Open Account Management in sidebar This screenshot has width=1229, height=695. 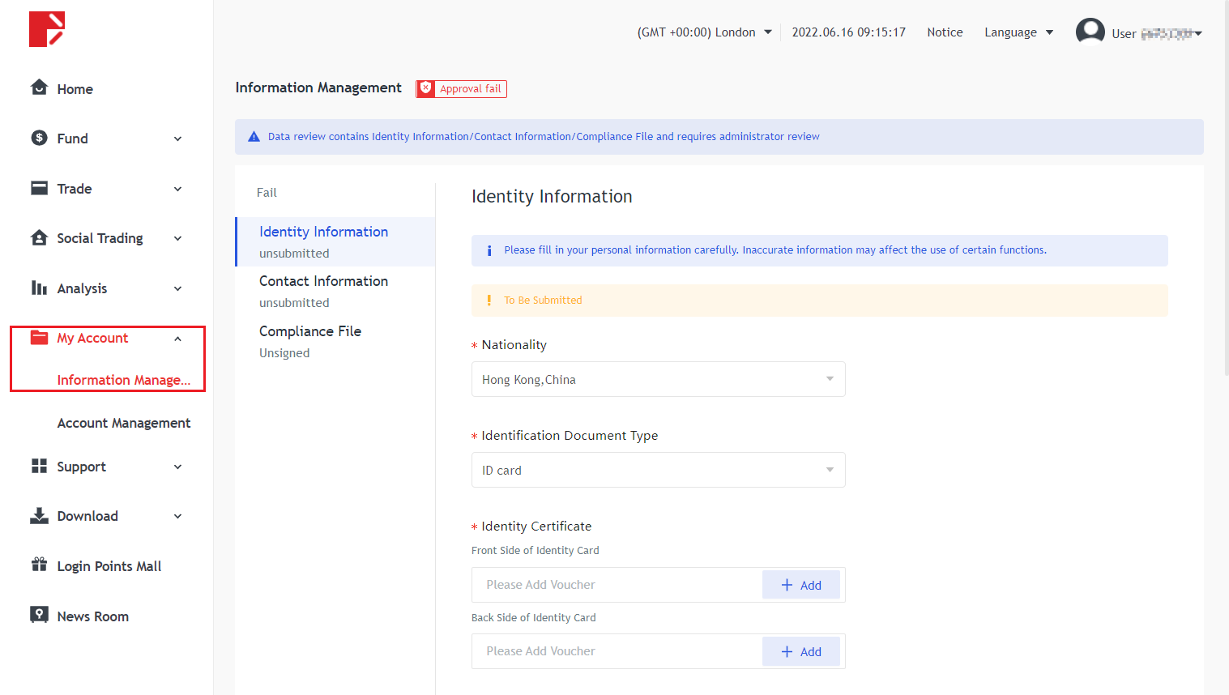(x=123, y=423)
